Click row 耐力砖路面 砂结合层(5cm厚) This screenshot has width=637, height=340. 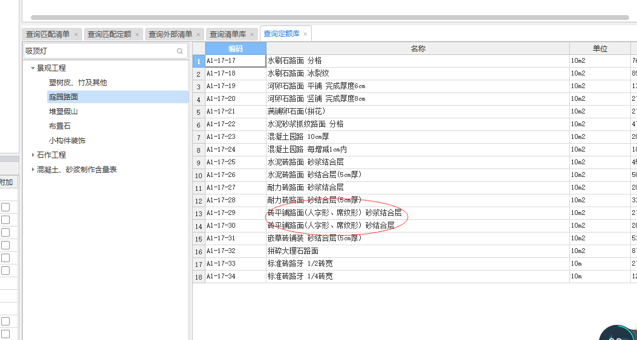click(418, 200)
